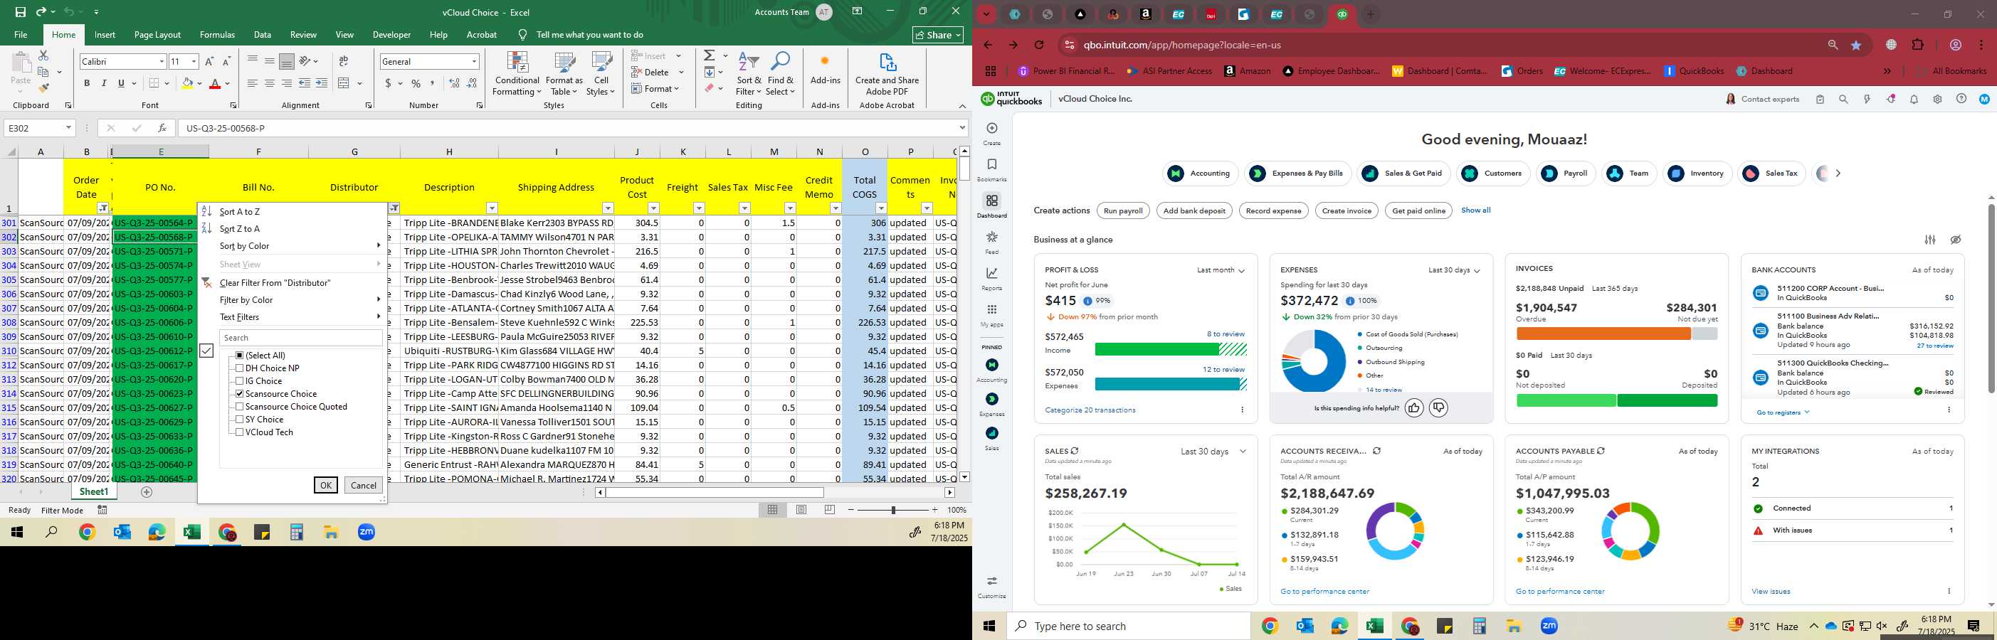Open Create in QuickBooks sidebar
Image resolution: width=1997 pixels, height=640 pixels.
coord(991,133)
